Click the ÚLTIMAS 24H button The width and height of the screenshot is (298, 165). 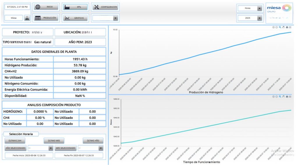point(15,141)
